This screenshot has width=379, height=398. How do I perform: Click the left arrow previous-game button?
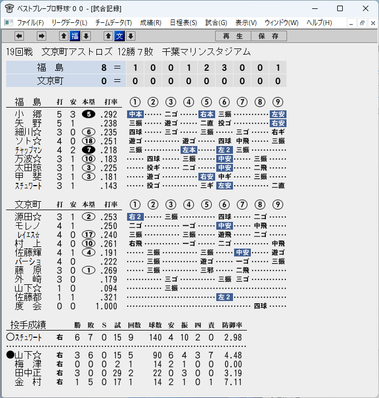point(20,36)
